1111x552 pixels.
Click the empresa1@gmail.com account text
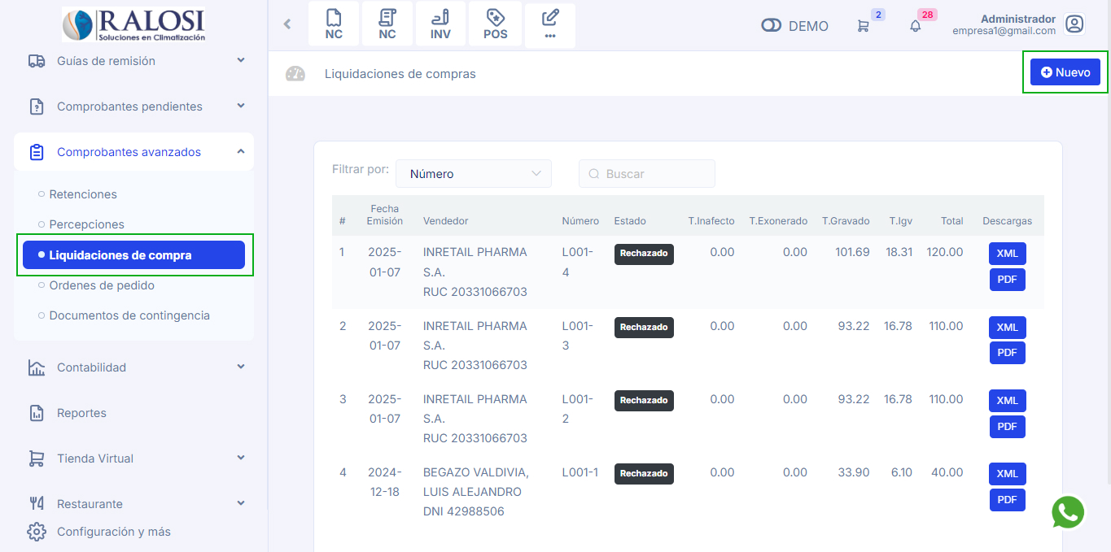click(1004, 31)
